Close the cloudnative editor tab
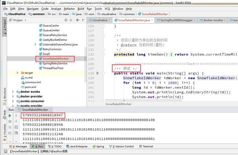Screen dimensions: 238x155 pos(109,20)
